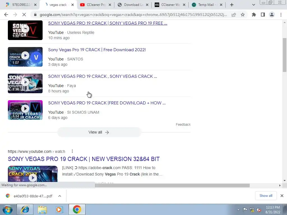Open Windows Explorer from taskbar
Image resolution: width=287 pixels, height=215 pixels.
42,209
